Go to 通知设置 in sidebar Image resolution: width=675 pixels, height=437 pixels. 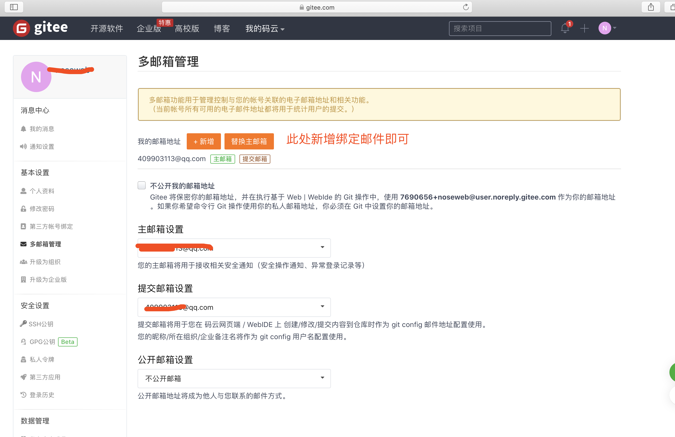(42, 147)
